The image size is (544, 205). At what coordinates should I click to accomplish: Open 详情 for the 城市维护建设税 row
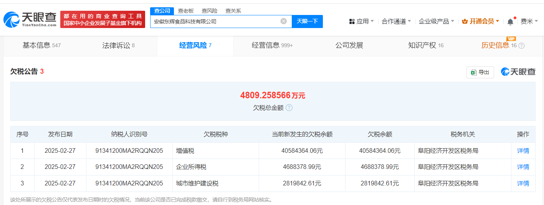click(523, 184)
